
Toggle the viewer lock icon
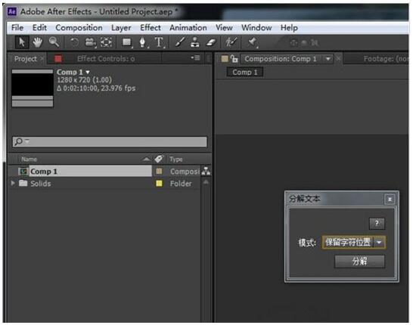(234, 59)
